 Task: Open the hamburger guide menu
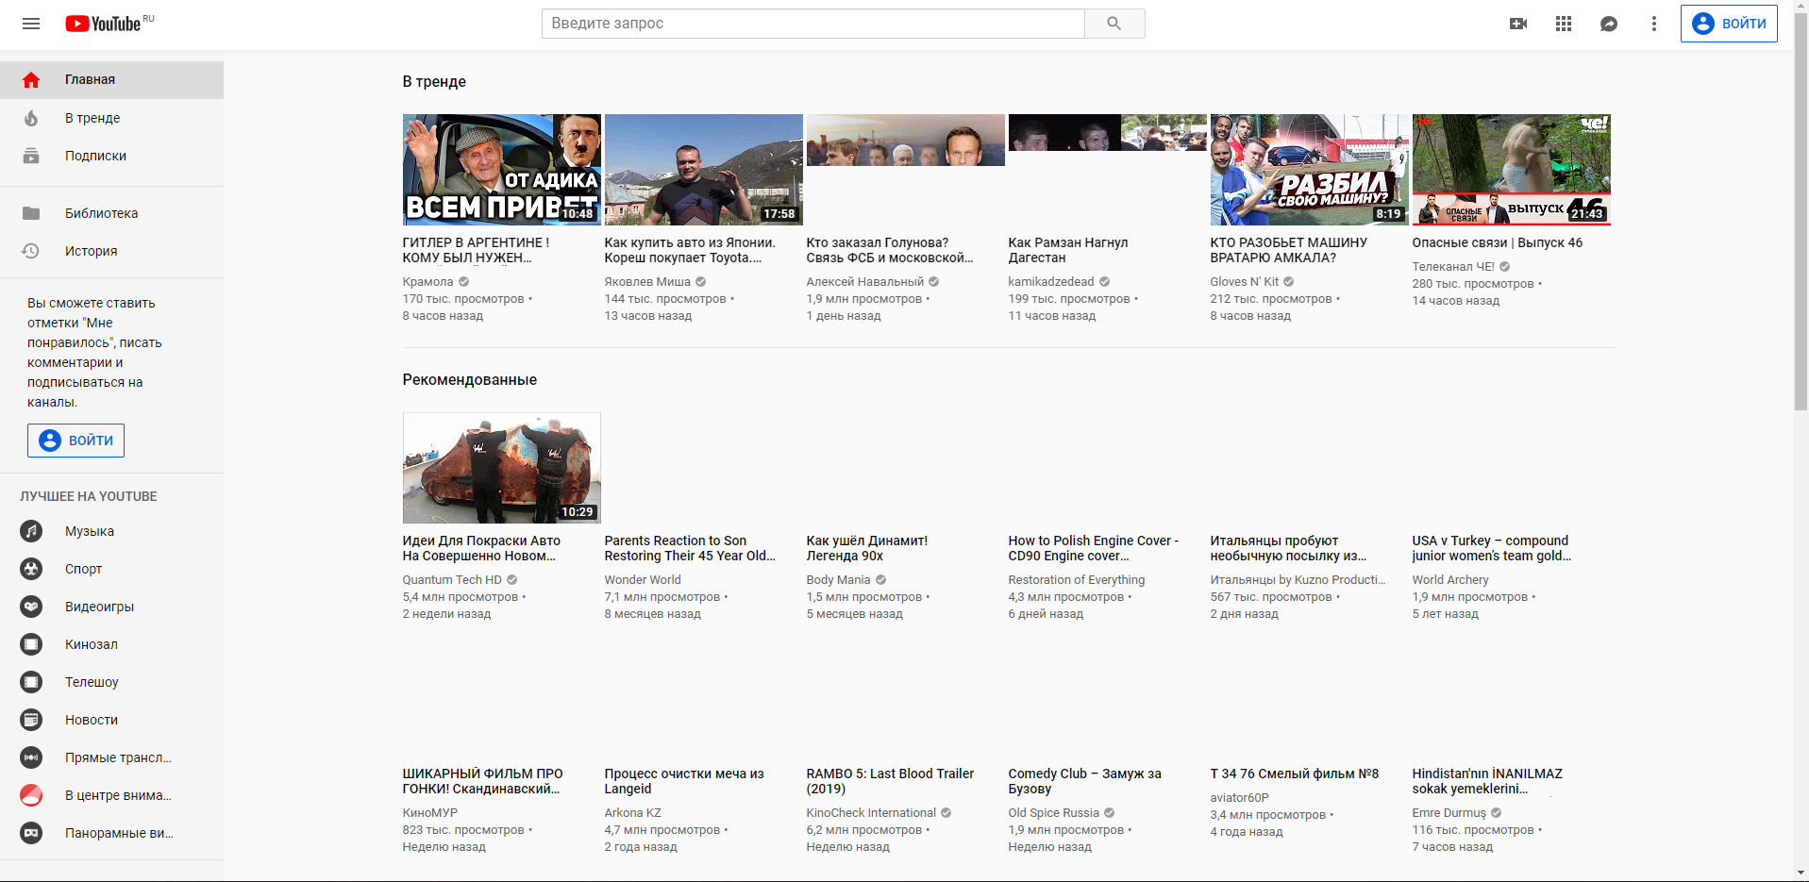(x=31, y=24)
